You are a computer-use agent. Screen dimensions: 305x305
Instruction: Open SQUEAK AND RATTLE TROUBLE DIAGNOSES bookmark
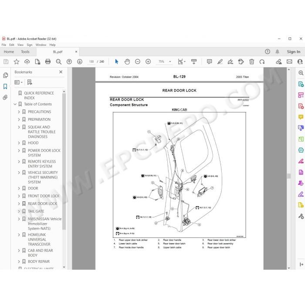tap(42, 132)
